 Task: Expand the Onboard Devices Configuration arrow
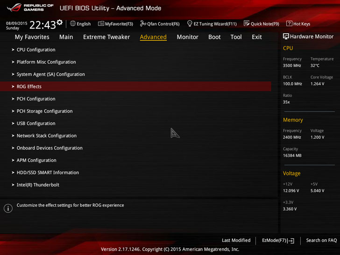(13, 148)
